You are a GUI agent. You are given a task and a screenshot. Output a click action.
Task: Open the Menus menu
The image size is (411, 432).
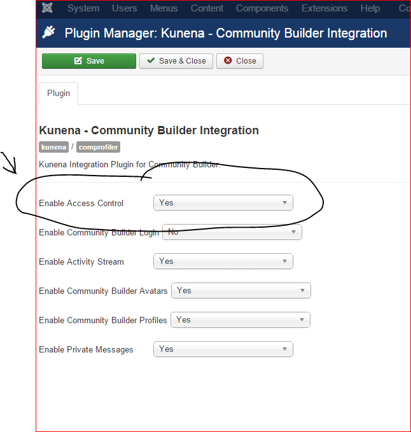pos(164,8)
